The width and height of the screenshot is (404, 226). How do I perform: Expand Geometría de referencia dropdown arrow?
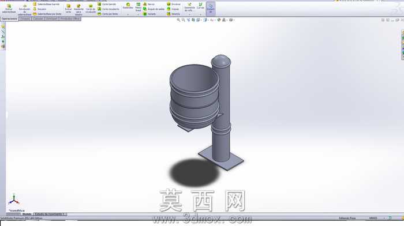tap(189, 14)
